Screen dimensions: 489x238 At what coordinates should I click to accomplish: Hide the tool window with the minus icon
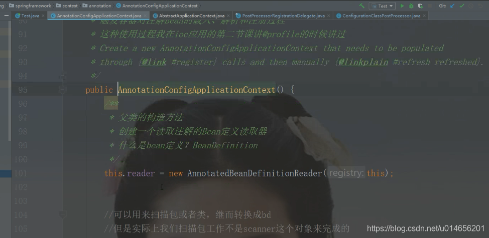tap(6, 16)
